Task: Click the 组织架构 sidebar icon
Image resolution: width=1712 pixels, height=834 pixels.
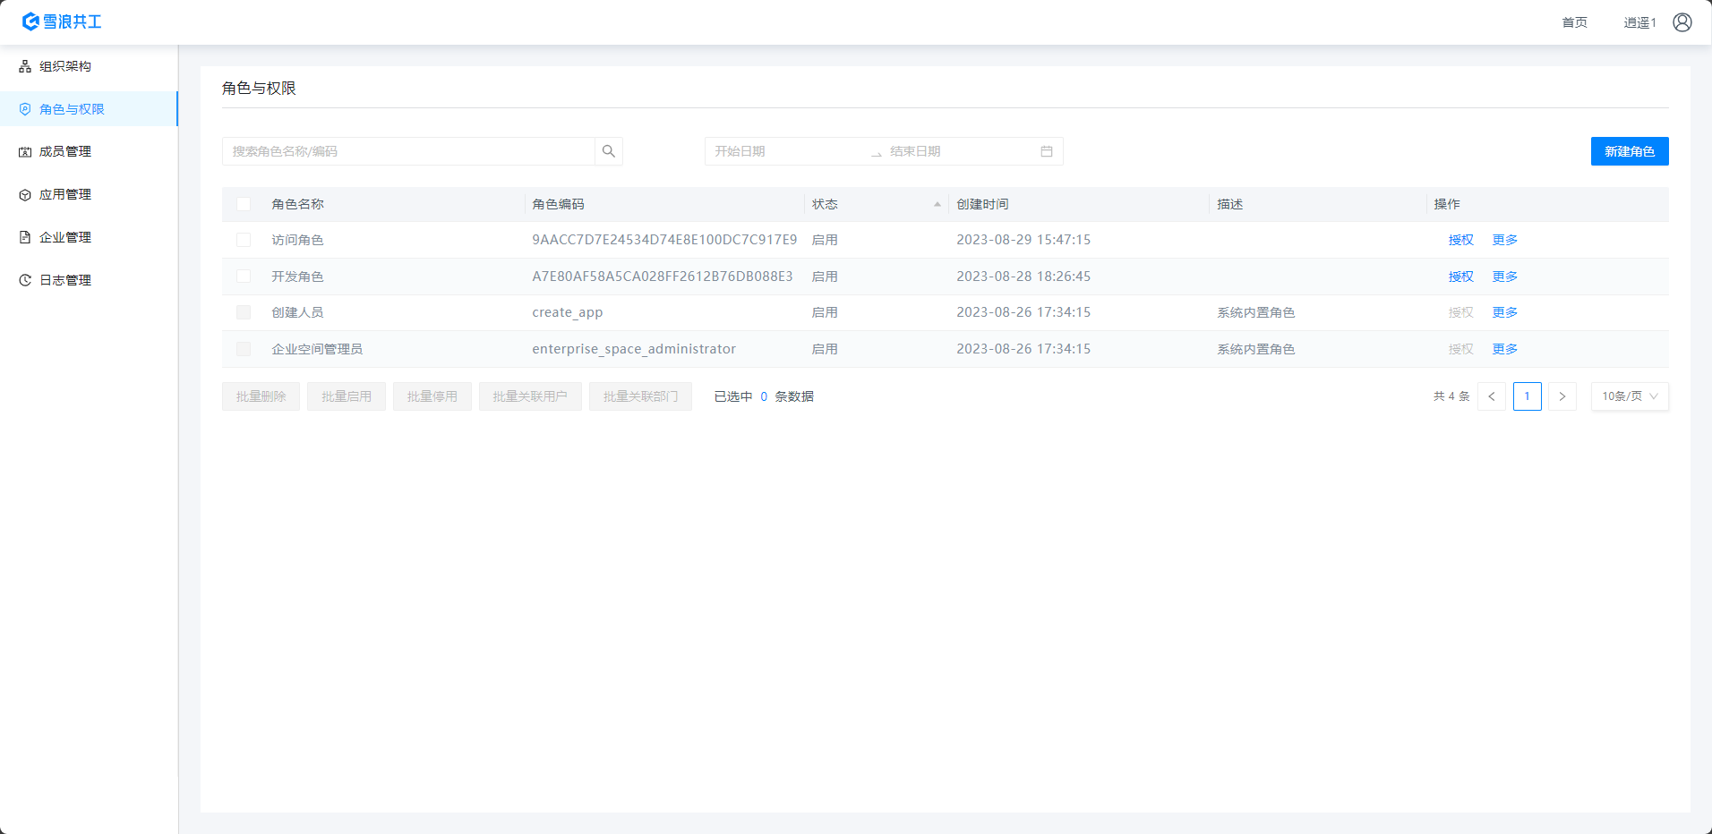Action: point(25,66)
